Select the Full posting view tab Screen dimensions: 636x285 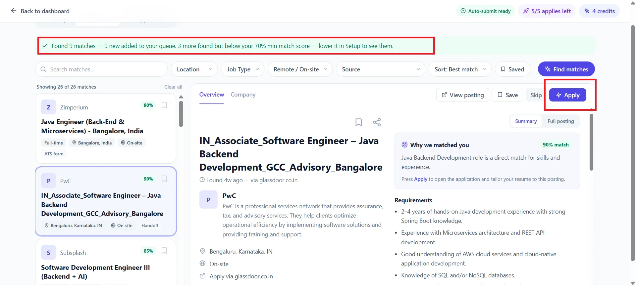pos(561,121)
